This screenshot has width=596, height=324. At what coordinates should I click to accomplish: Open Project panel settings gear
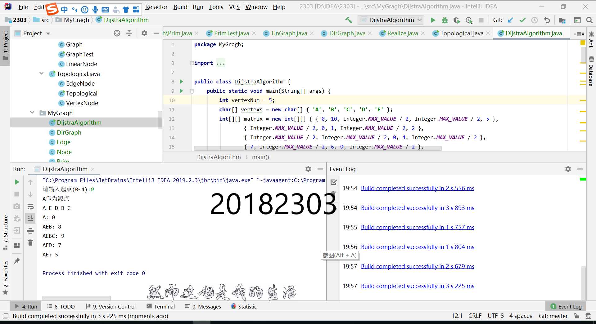coord(144,33)
